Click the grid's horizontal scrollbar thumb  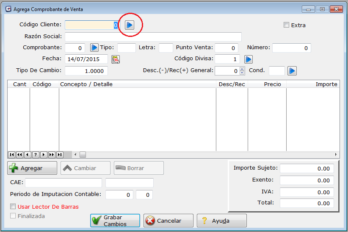[83, 155]
